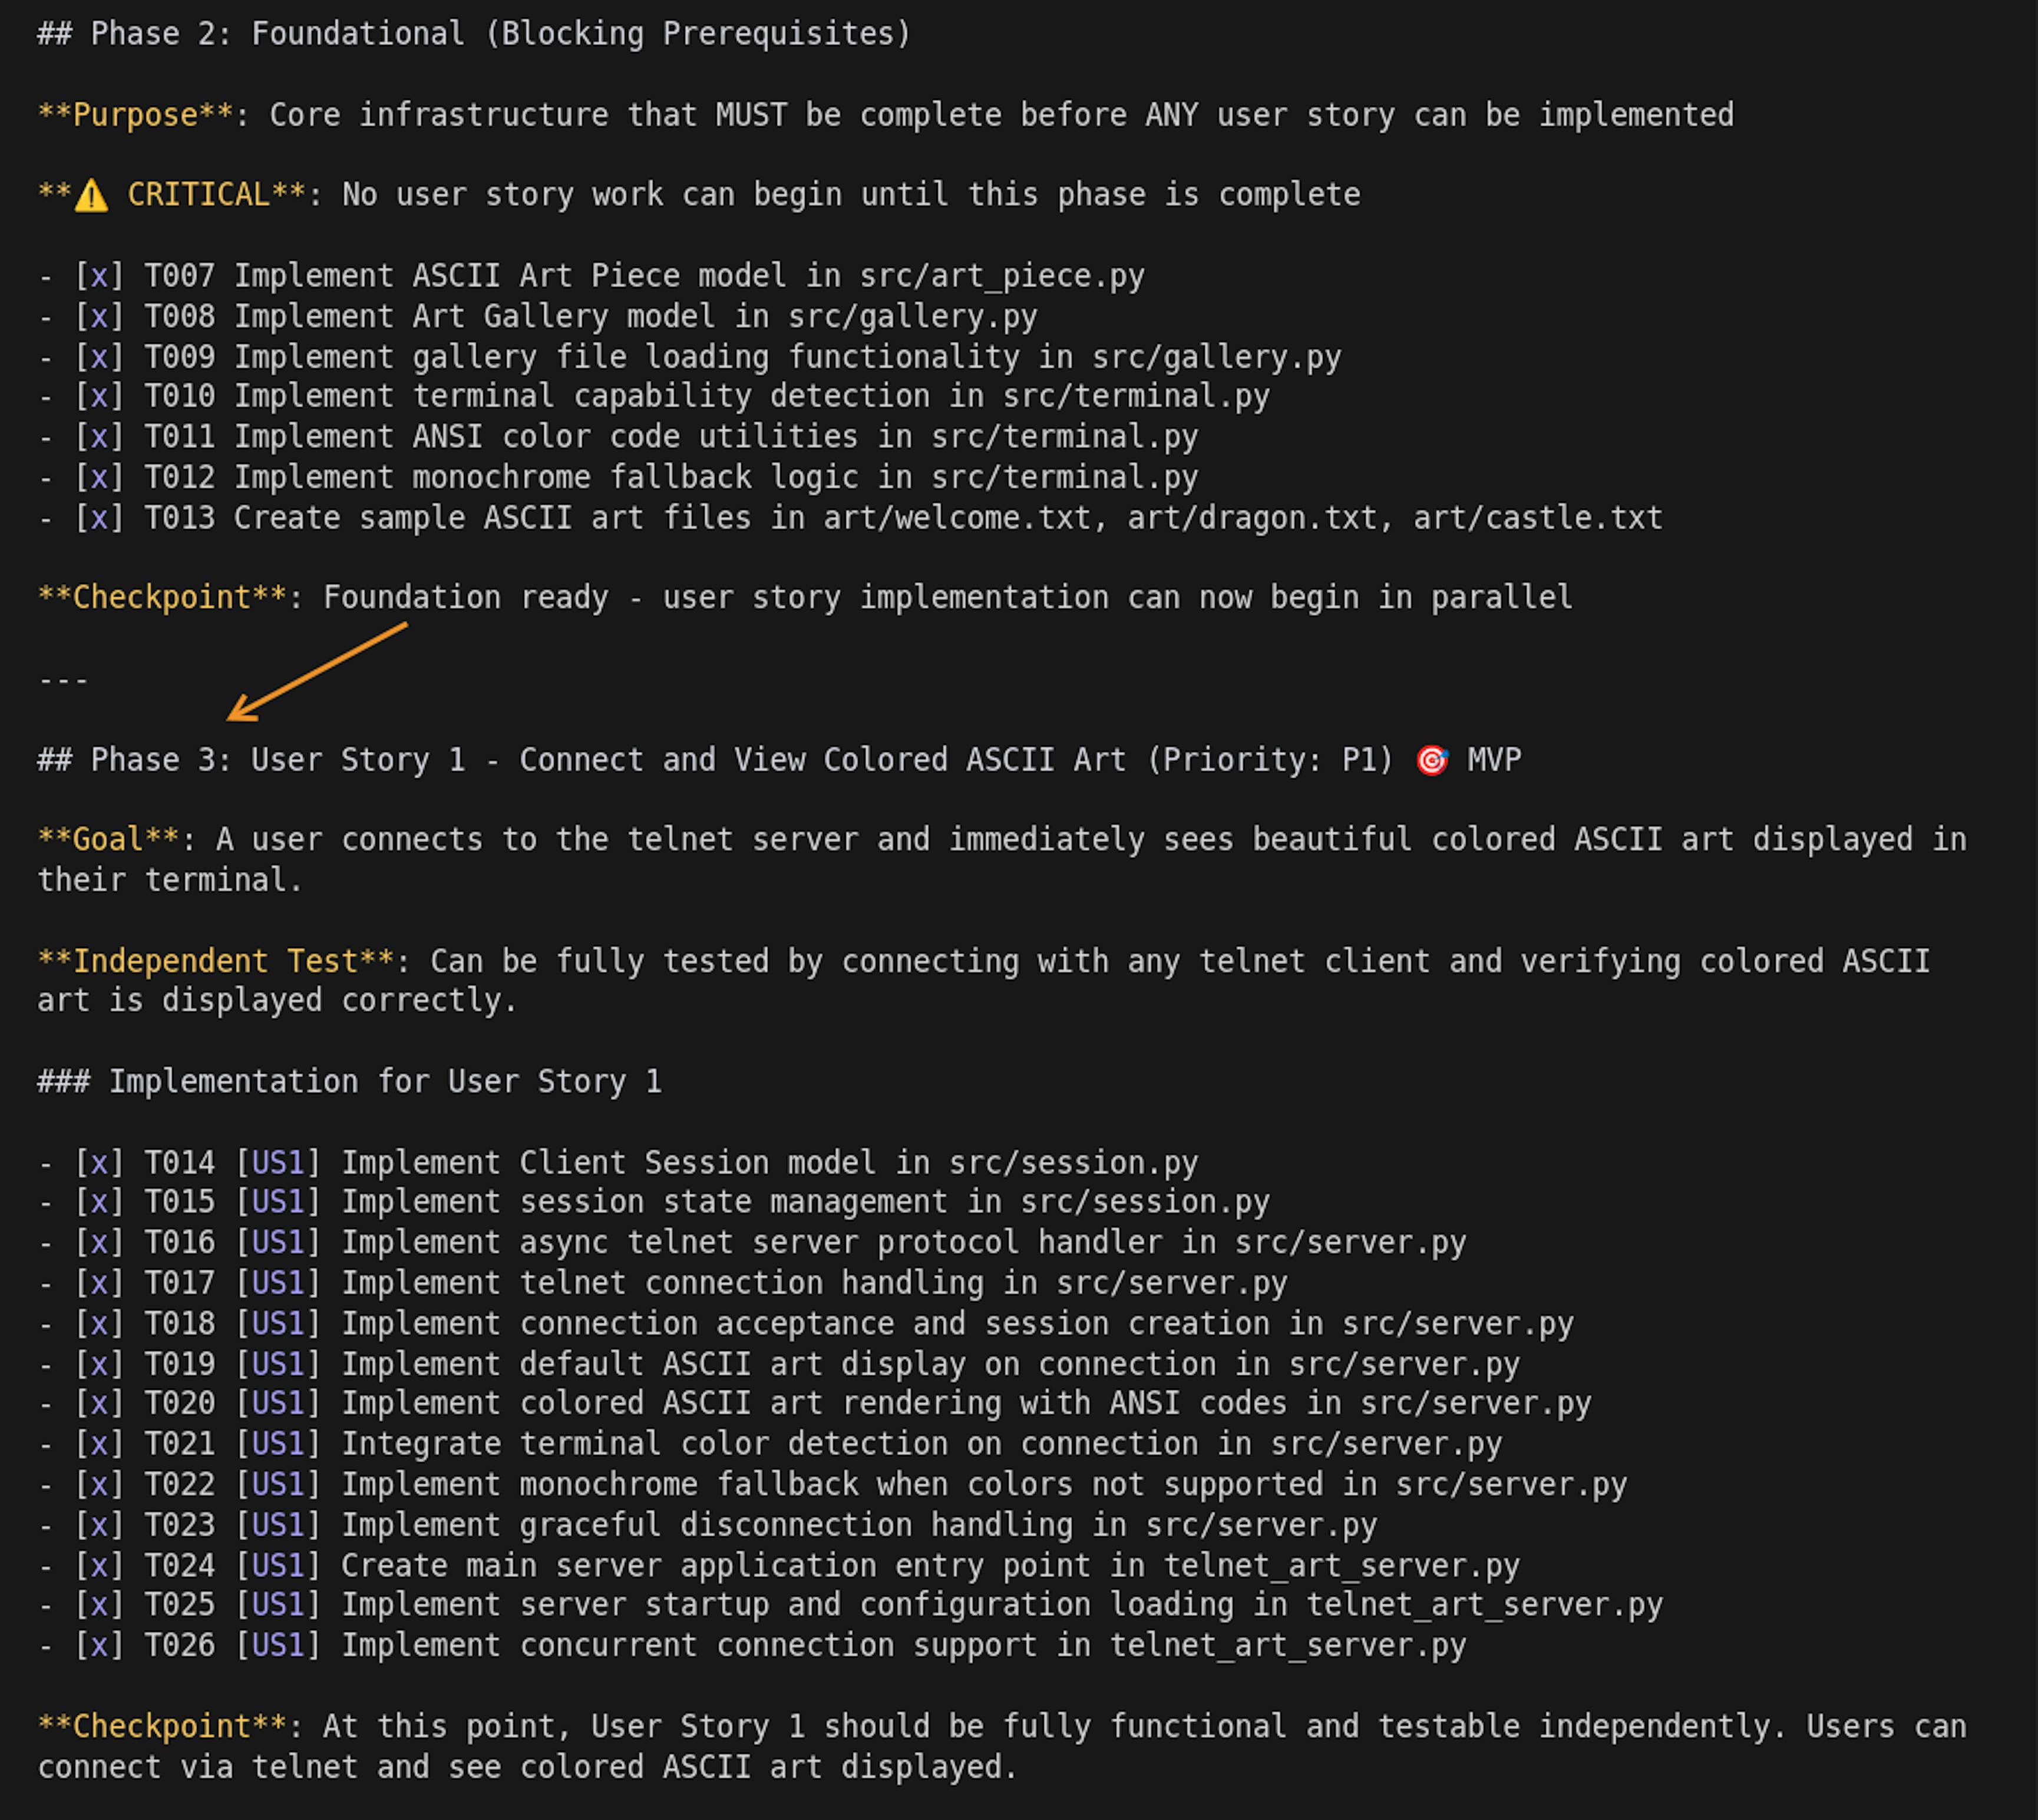Click the orange arrow annotation
Image resolution: width=2038 pixels, height=1820 pixels.
[x=316, y=671]
